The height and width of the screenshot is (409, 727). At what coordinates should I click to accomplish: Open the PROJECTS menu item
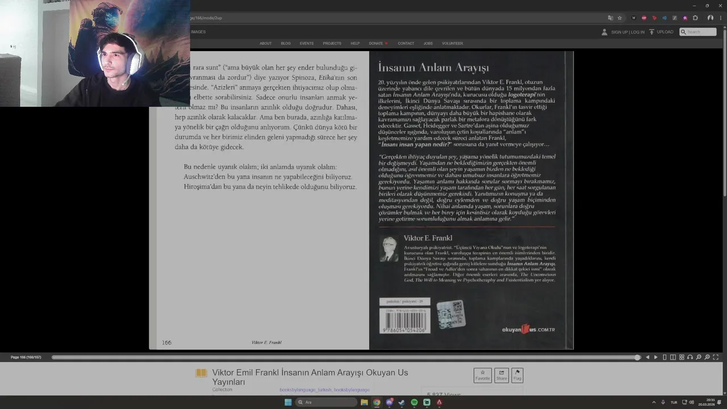332,43
